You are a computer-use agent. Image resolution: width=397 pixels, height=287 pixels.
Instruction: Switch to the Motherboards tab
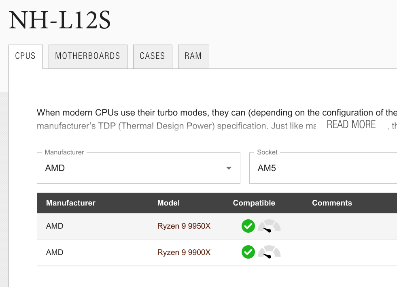(x=88, y=56)
